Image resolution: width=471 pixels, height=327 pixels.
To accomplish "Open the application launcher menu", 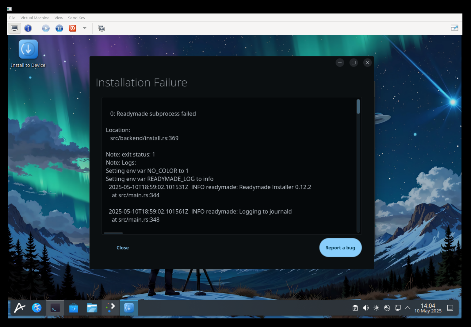I will point(20,307).
